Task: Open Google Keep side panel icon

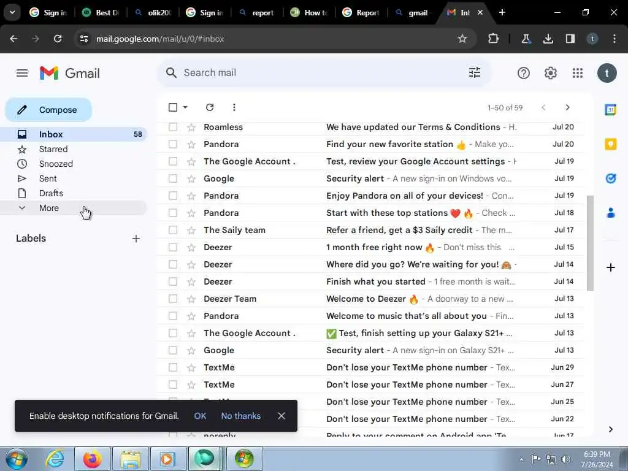Action: point(610,144)
